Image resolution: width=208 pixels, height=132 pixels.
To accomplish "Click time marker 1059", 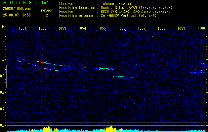I will (x=181, y=28).
